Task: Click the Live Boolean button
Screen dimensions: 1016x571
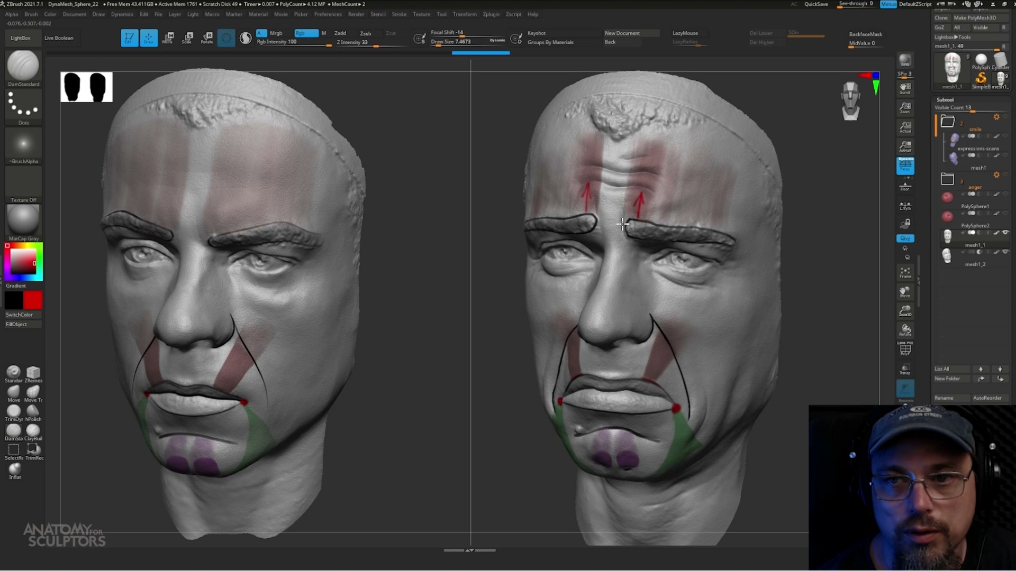Action: 59,38
